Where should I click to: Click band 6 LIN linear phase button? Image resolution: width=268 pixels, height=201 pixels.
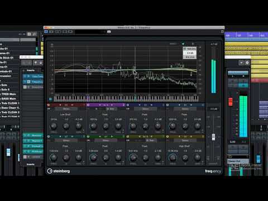[x=88, y=141]
